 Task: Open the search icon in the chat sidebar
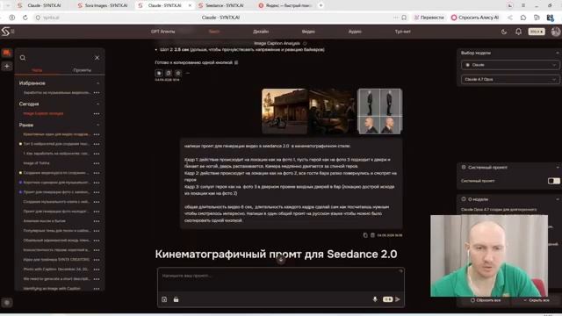(x=23, y=58)
